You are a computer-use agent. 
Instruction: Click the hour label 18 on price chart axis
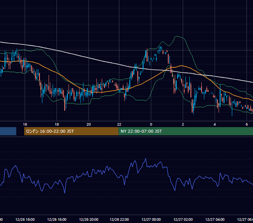click(57, 125)
